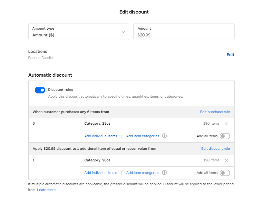Open Edit discount rule link
Screen dimensions: 271x202
216,149
